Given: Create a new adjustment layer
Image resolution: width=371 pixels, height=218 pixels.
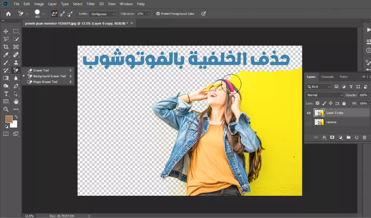Looking at the screenshot, I should 341,138.
